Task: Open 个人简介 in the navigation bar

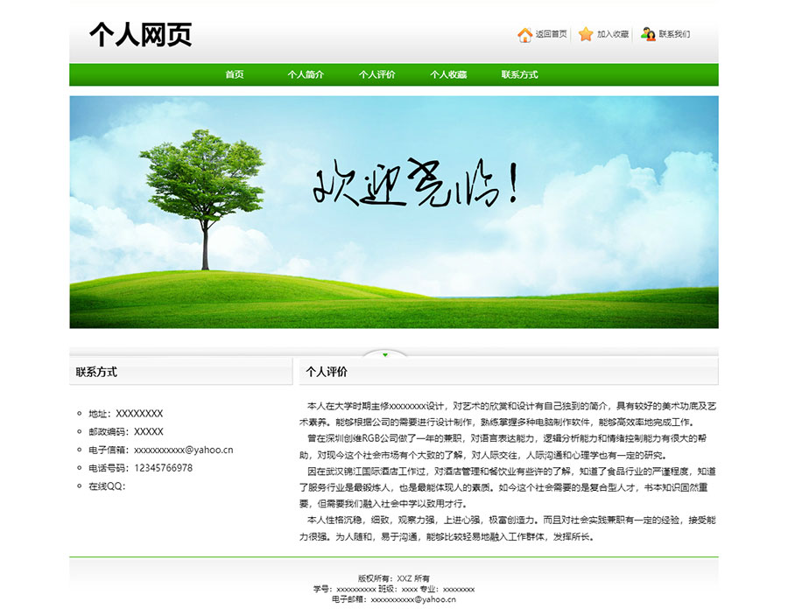Action: point(306,75)
